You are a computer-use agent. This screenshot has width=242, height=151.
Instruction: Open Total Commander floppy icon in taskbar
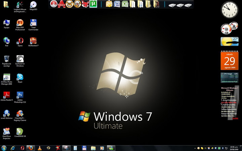84,148
